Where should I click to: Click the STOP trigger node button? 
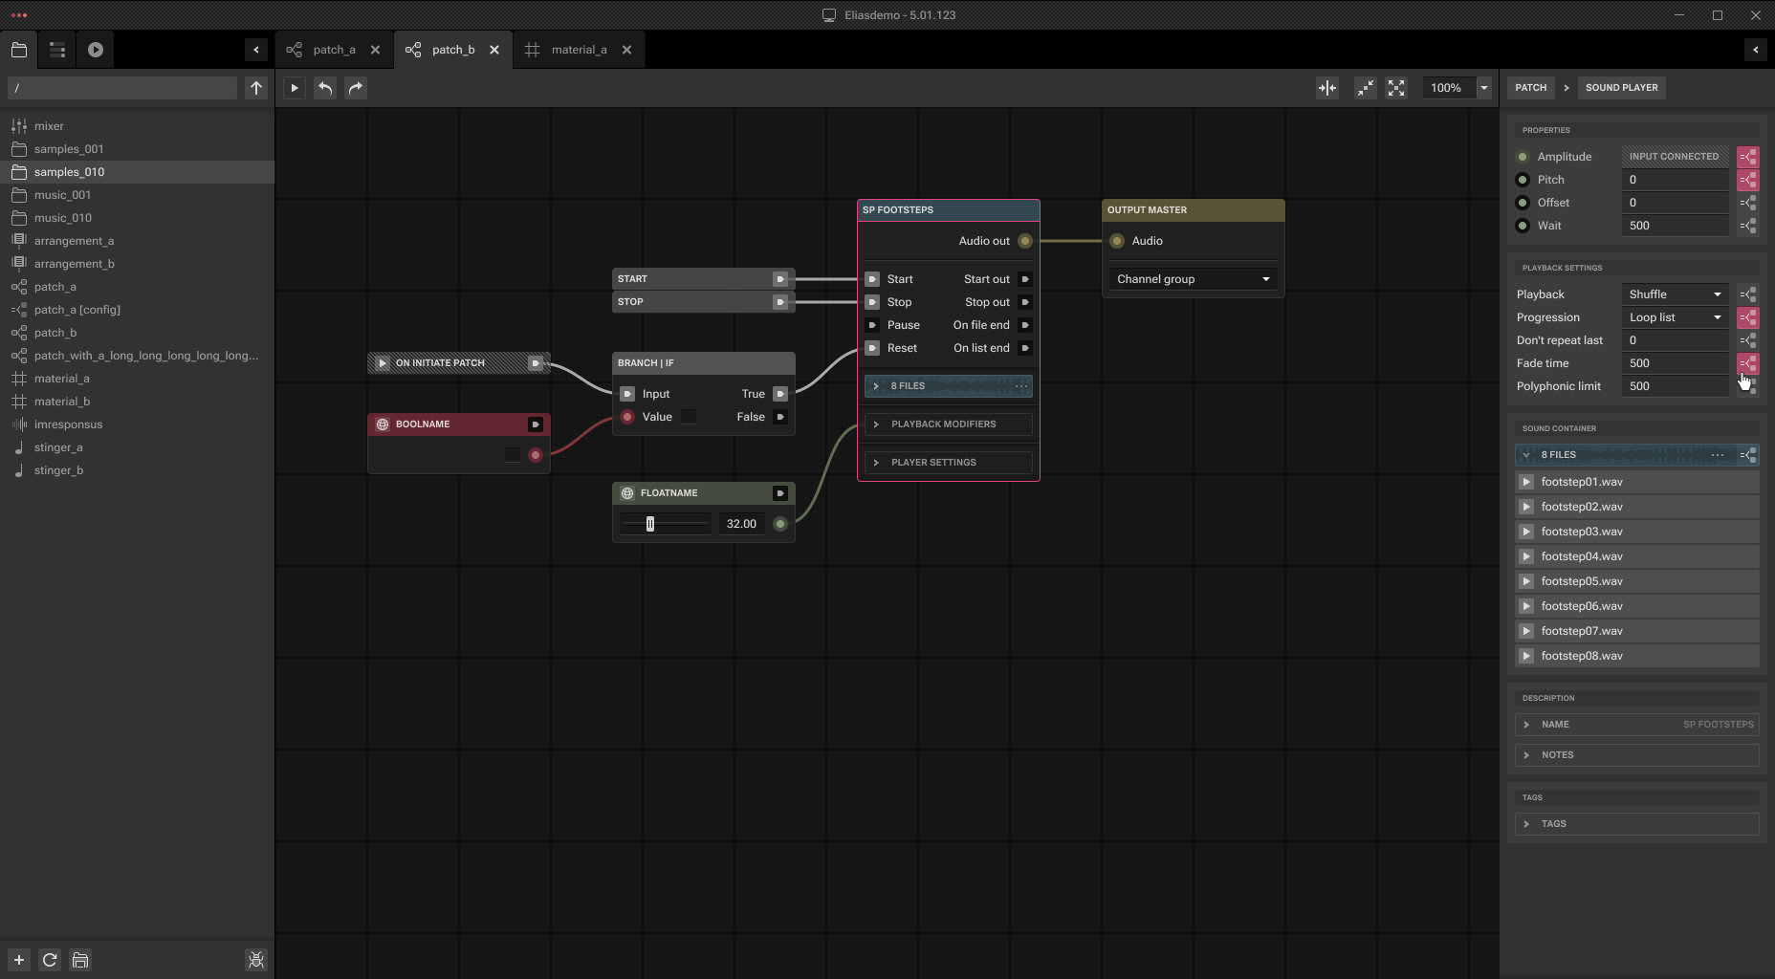[780, 302]
